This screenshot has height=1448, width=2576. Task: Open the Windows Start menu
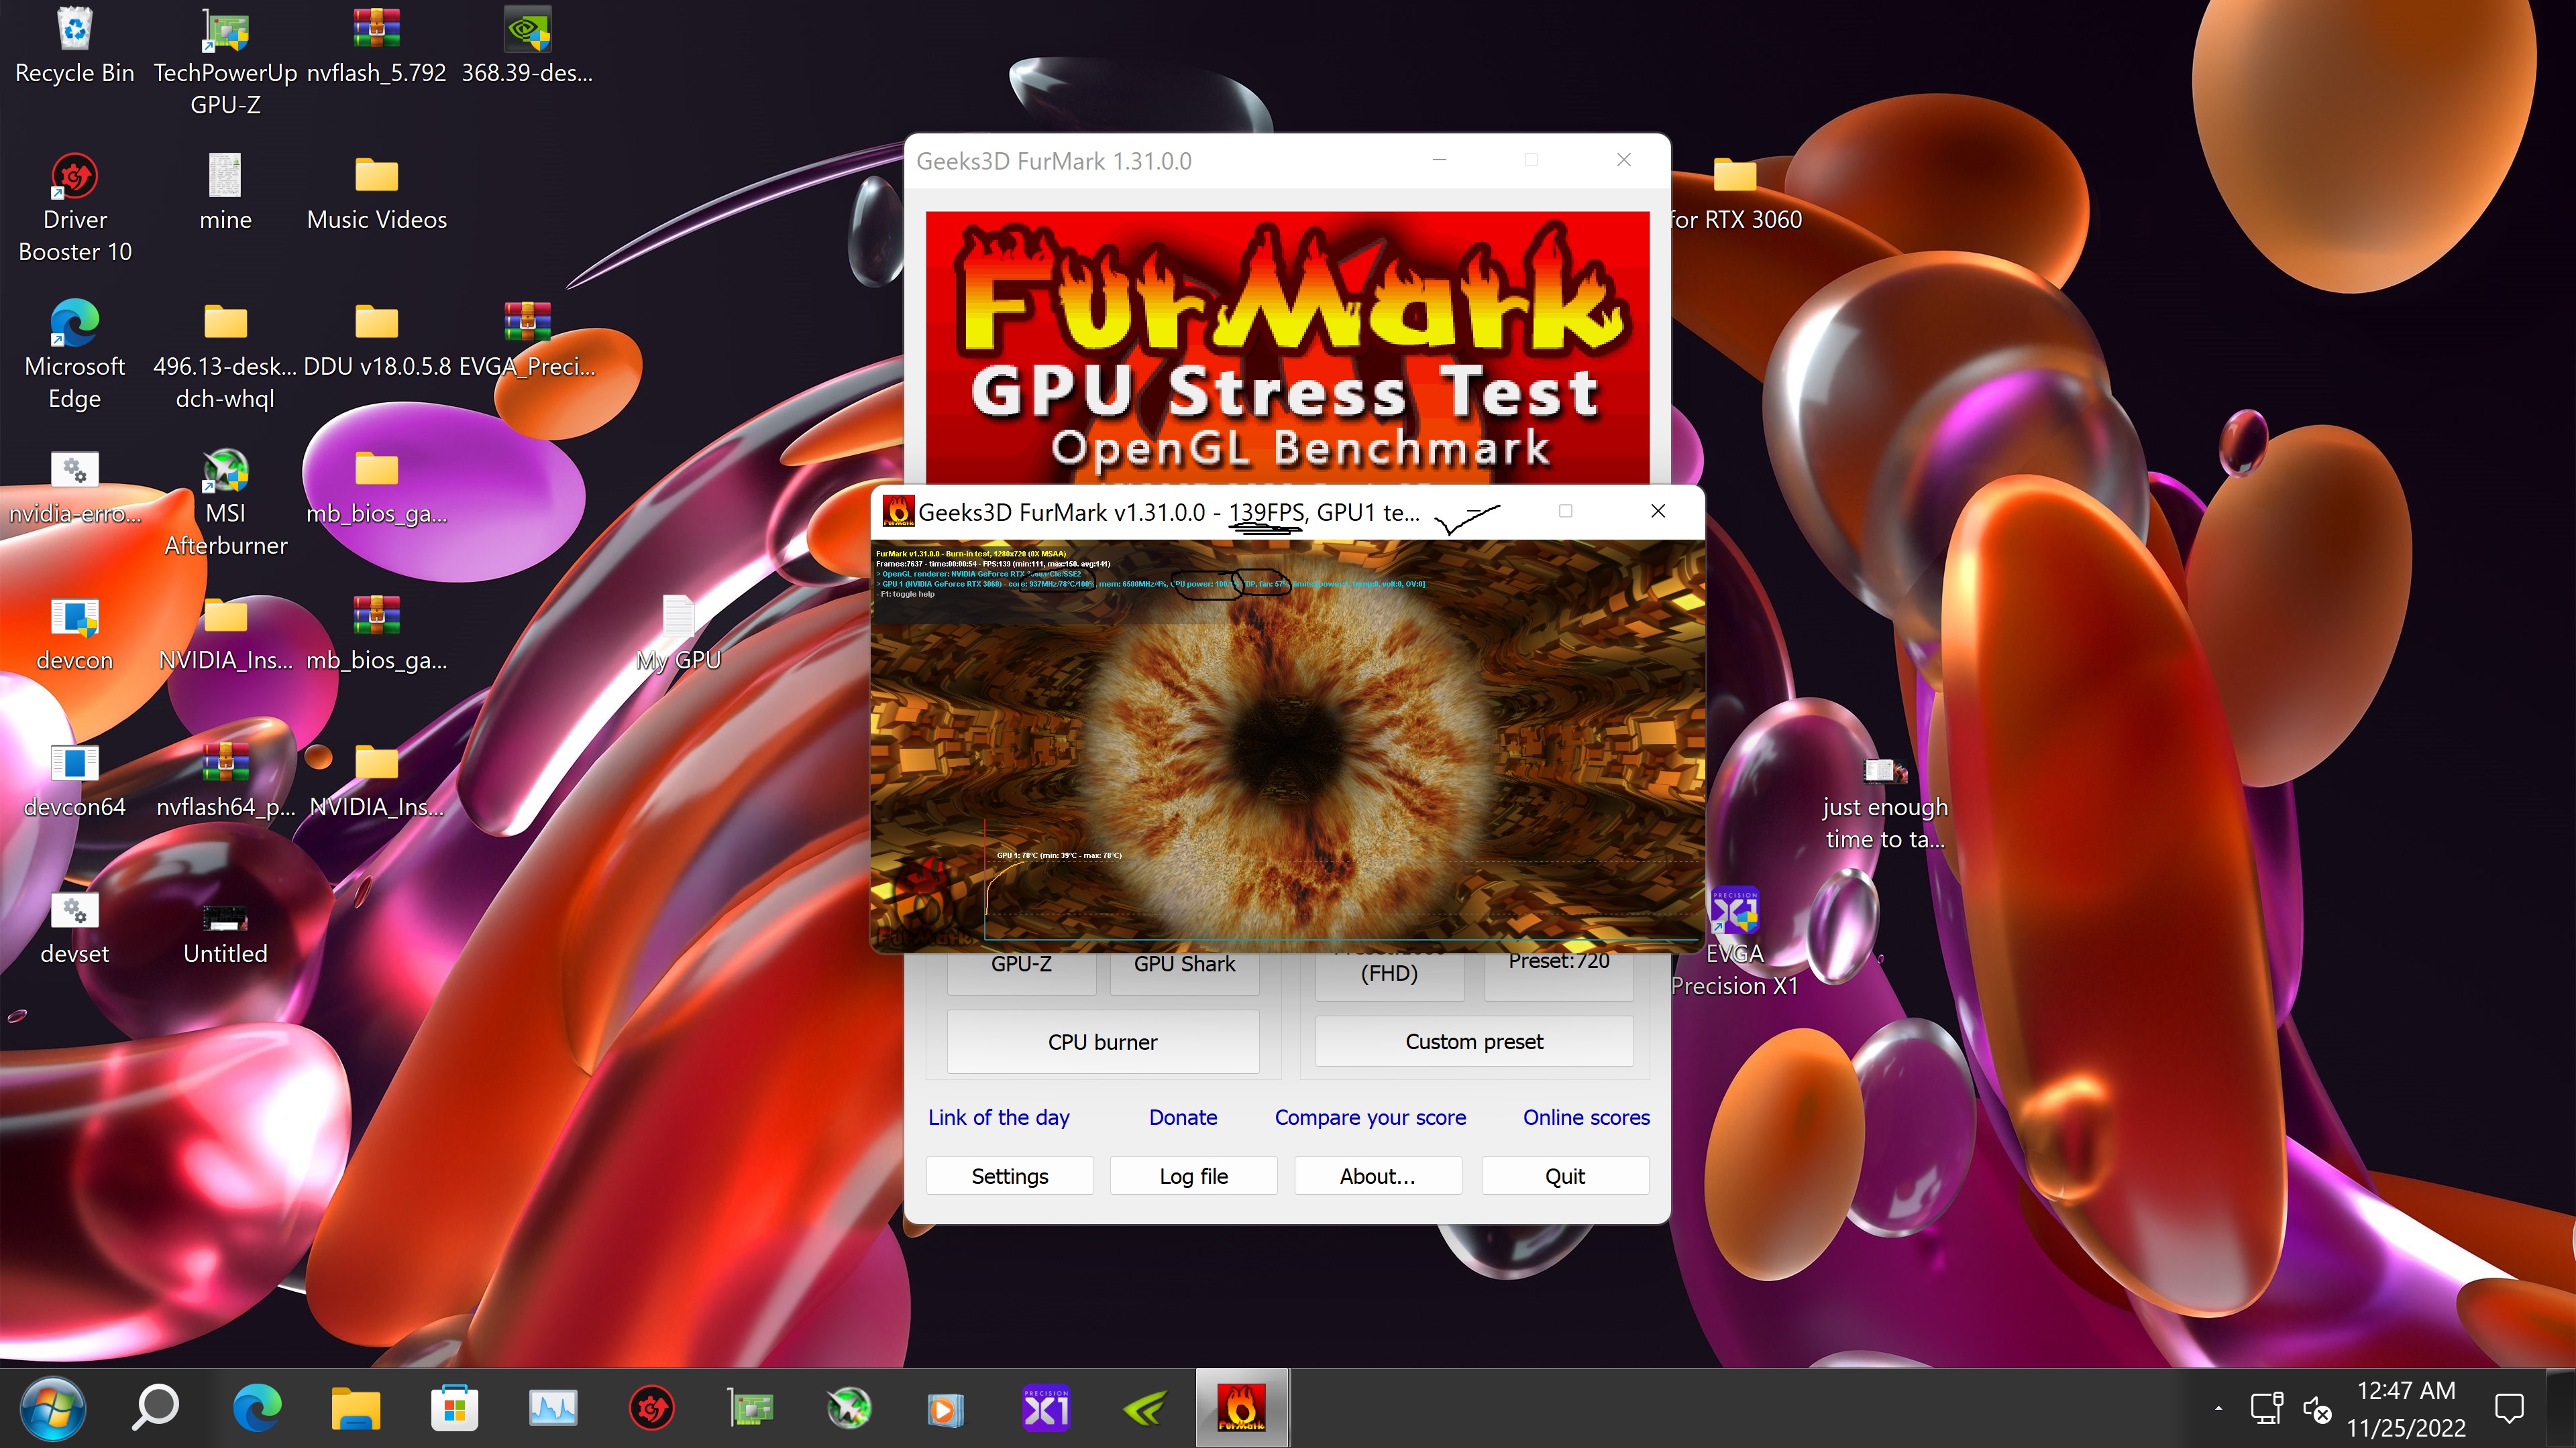click(x=52, y=1408)
